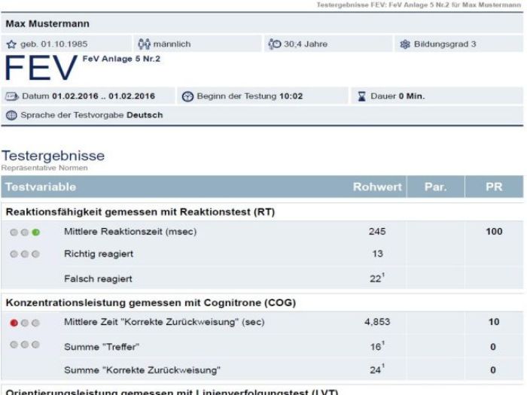Image resolution: width=527 pixels, height=395 pixels.
Task: Click the age icon beside 30;4 Jahre
Action: 272,44
